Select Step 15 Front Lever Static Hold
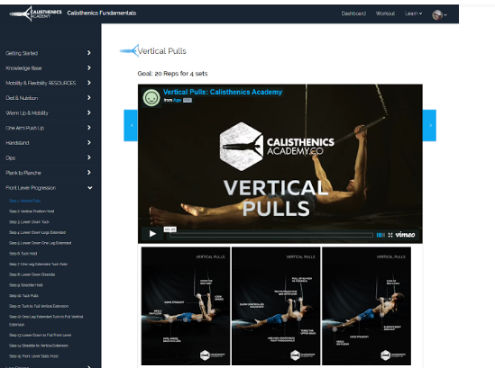Screen dimensions: 495x368 pos(33,356)
